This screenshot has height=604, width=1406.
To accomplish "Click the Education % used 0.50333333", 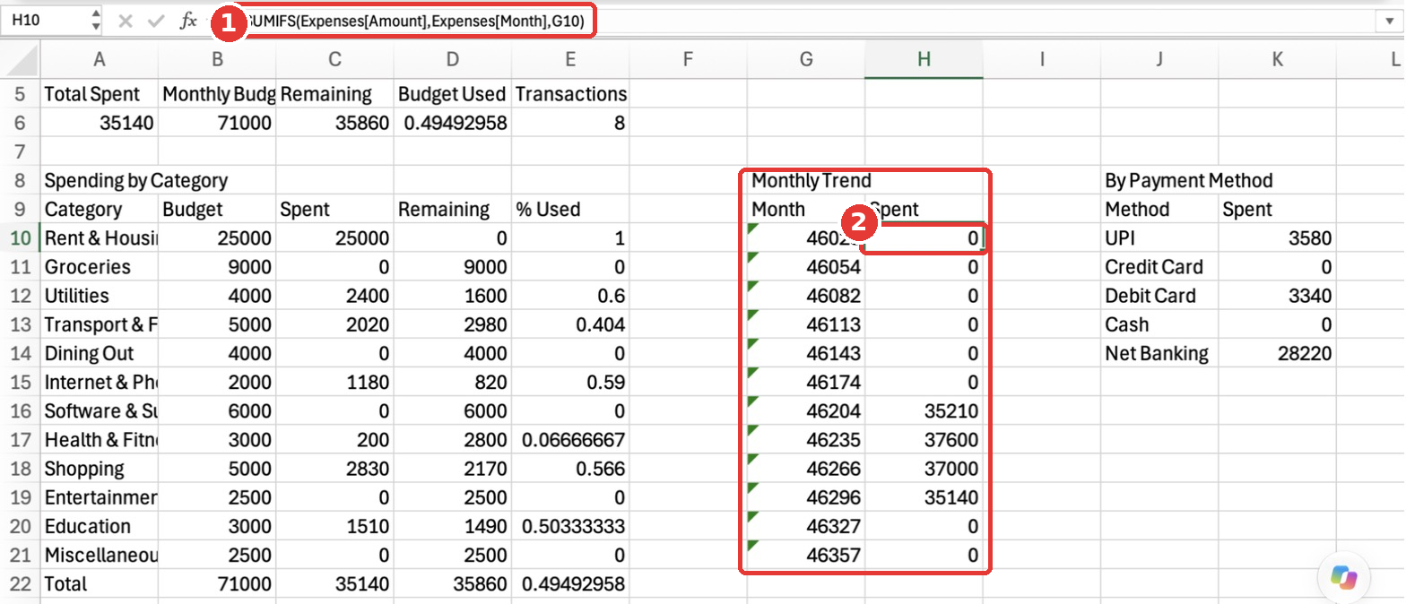I will coord(570,526).
